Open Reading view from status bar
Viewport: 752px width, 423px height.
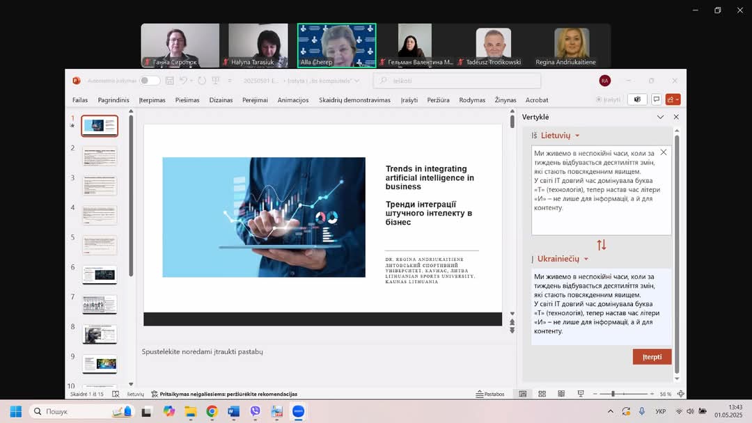[x=561, y=394]
